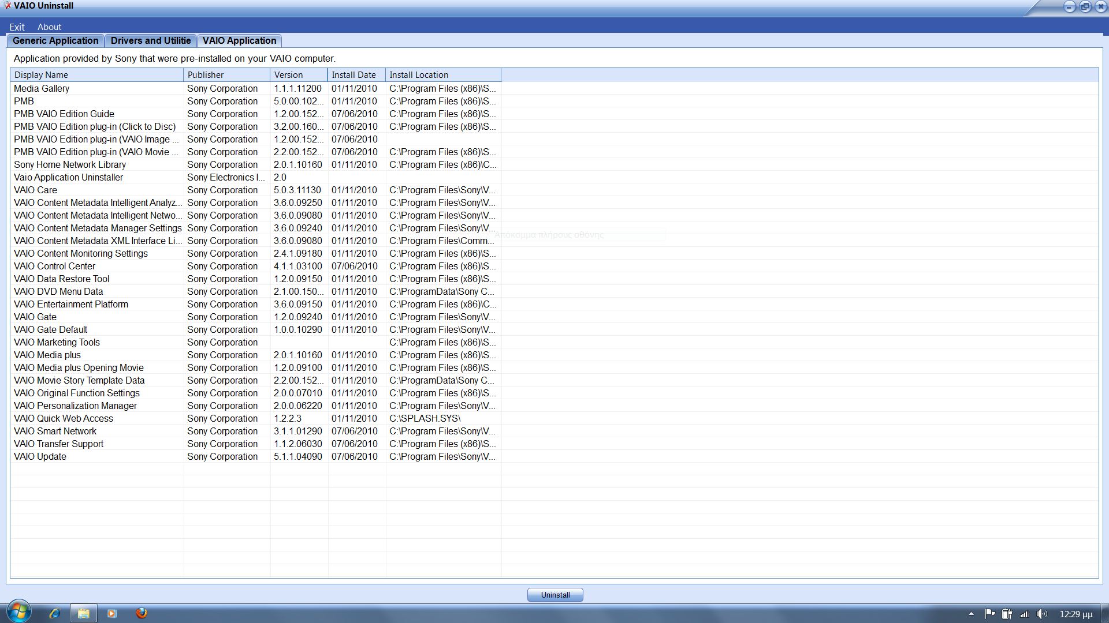Screen dimensions: 1109x623
Task: Open the About menu
Action: click(49, 27)
